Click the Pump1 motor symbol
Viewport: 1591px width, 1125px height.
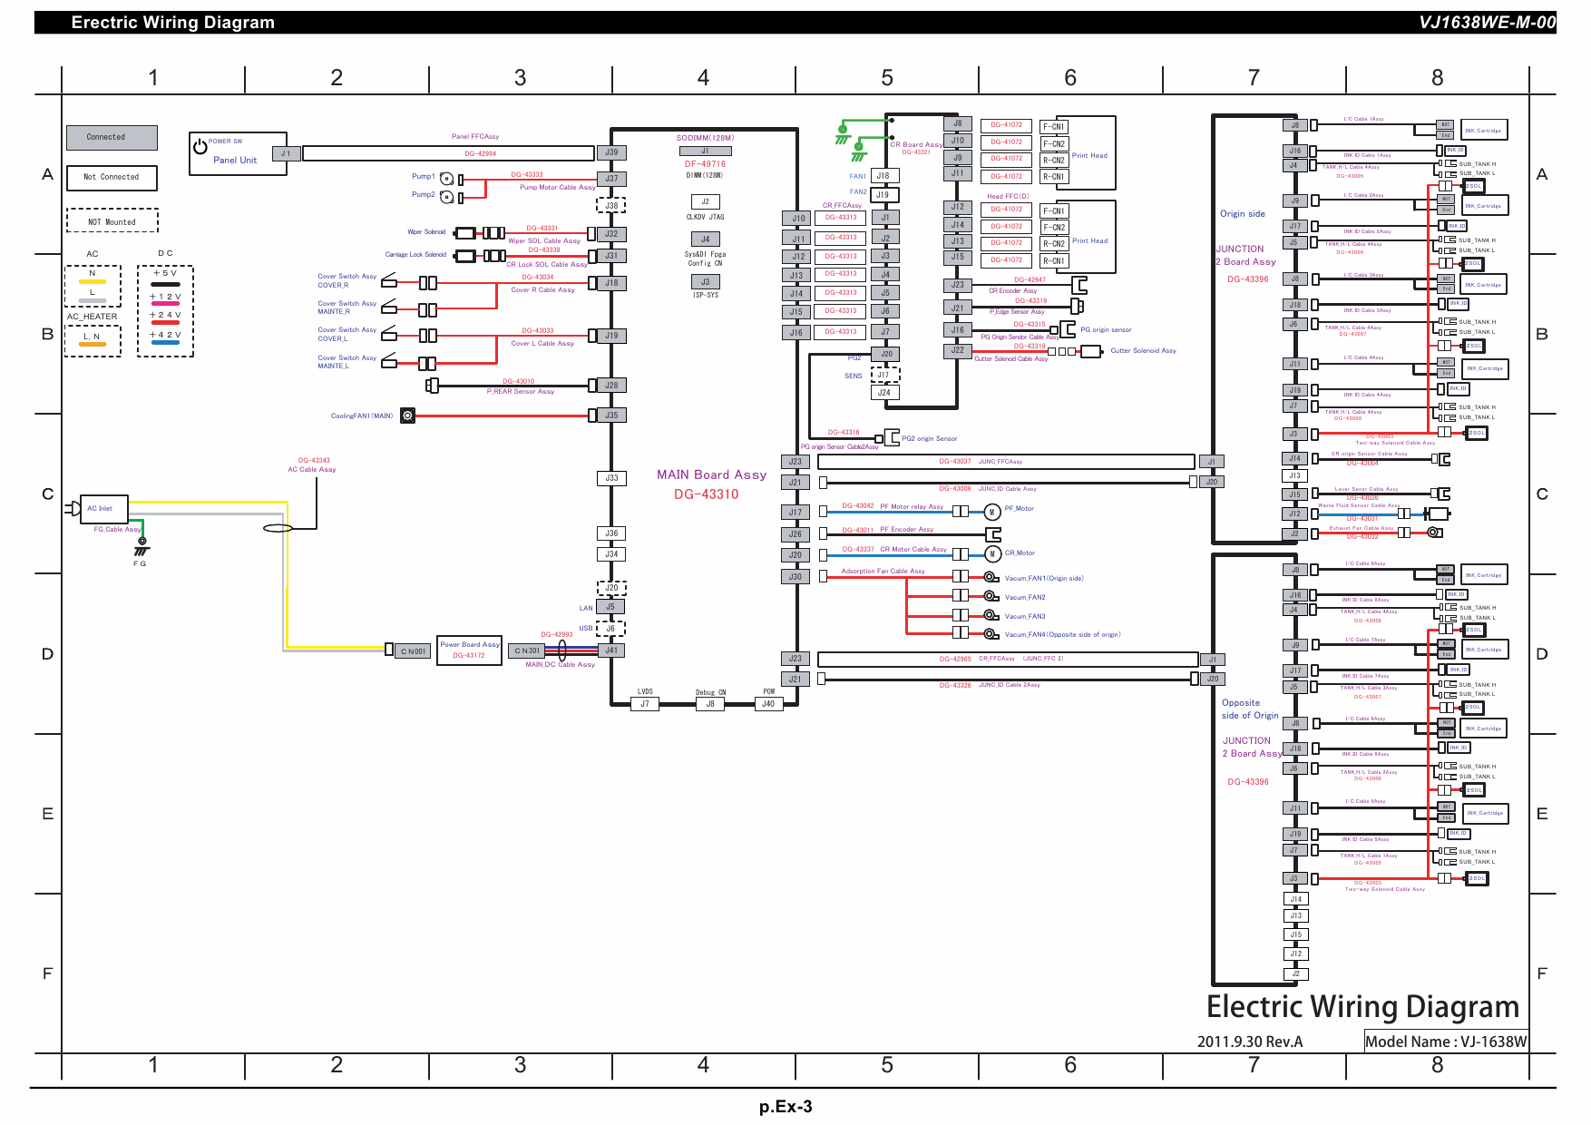(x=446, y=178)
